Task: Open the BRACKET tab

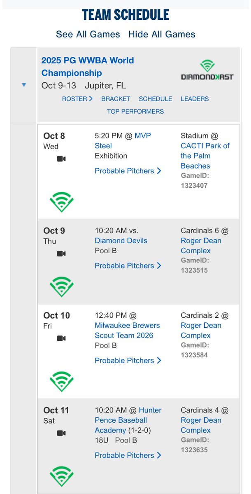Action: click(x=116, y=99)
